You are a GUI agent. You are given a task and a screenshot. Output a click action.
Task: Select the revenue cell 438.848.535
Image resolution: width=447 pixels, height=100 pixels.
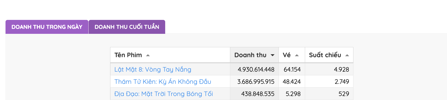pos(258,94)
